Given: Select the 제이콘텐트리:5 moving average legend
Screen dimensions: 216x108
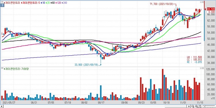Looking at the screenshot, I should point(31,3).
